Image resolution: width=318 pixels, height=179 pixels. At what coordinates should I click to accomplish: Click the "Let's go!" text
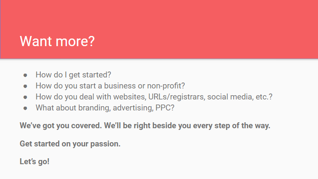34,162
